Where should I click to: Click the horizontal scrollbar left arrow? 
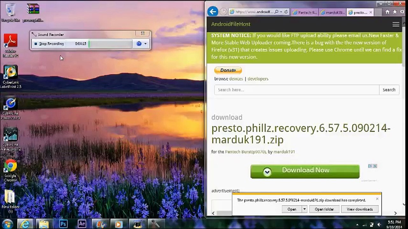point(213,213)
